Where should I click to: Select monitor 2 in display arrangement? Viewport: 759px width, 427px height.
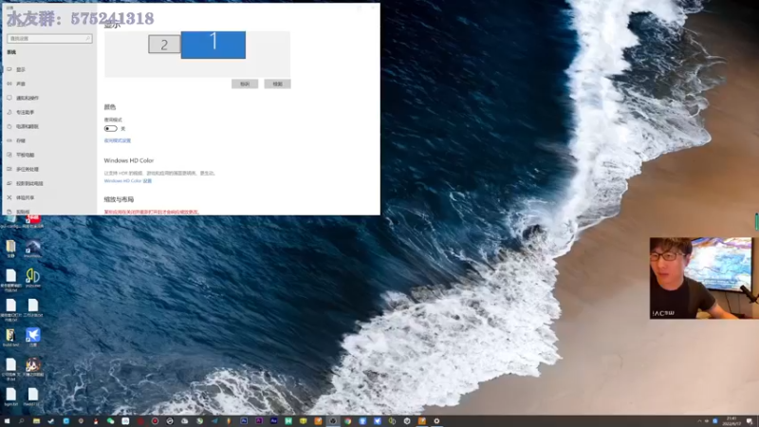[x=164, y=45]
